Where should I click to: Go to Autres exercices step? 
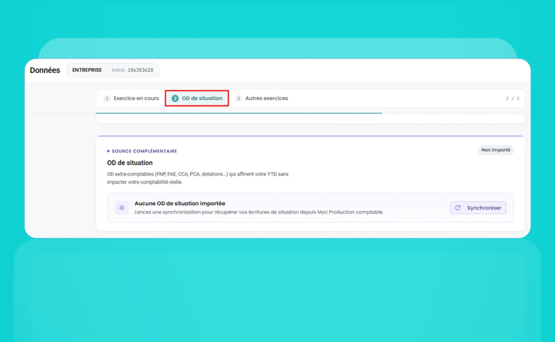pos(262,98)
